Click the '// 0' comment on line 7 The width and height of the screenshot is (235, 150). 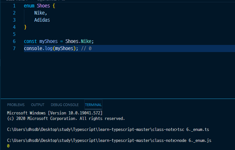point(86,48)
